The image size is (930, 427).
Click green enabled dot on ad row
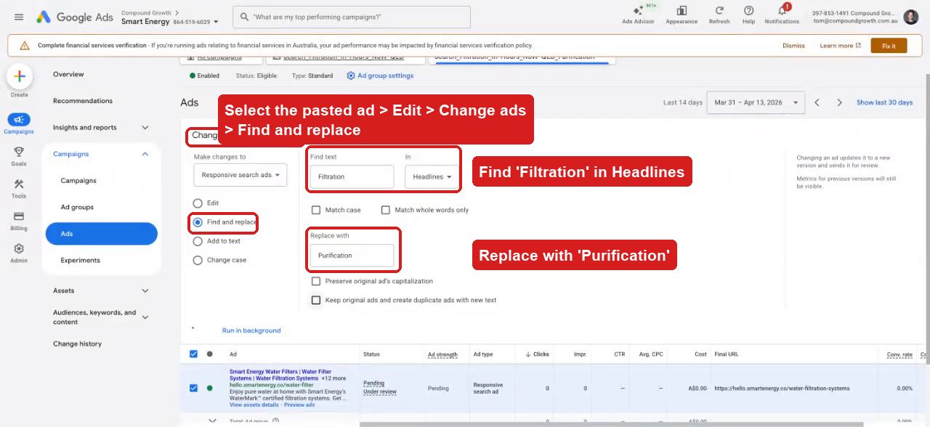tap(210, 388)
